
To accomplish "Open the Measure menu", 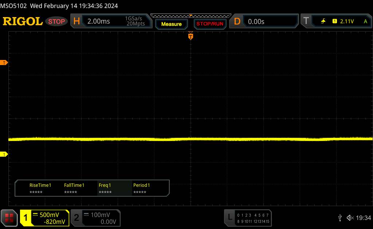I will coord(171,24).
